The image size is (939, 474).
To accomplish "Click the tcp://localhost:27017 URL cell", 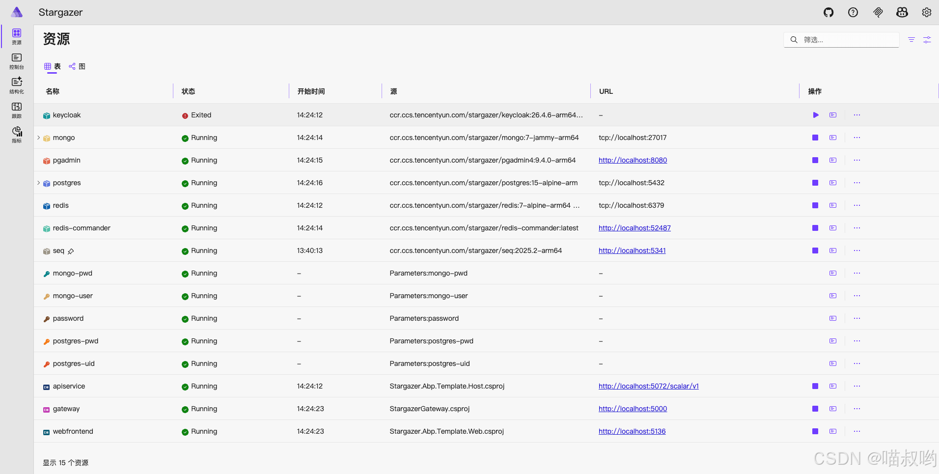I will point(633,138).
